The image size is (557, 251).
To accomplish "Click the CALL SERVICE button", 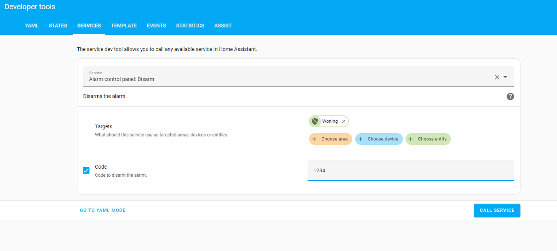I will coord(497,210).
